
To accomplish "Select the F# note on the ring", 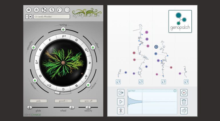I will coord(65,37).
